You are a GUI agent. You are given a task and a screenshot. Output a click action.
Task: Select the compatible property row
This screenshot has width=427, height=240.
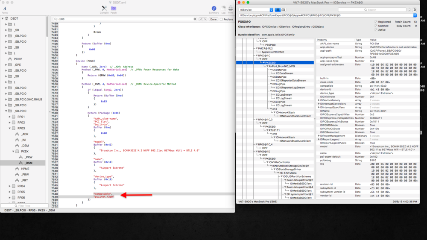tap(367, 86)
